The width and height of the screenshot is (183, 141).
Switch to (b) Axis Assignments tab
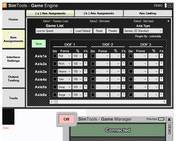coord(99,13)
